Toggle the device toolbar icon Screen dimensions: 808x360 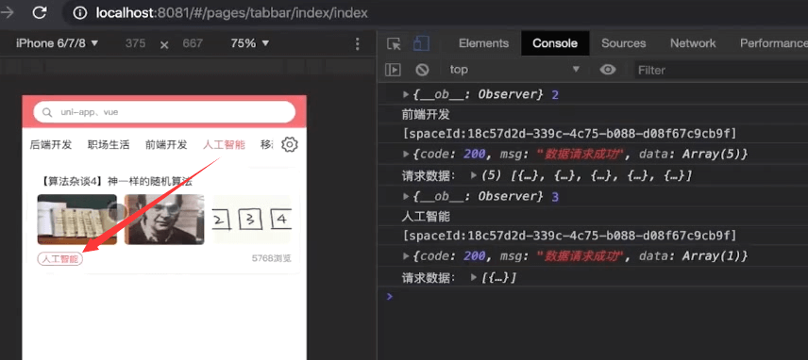[x=421, y=43]
